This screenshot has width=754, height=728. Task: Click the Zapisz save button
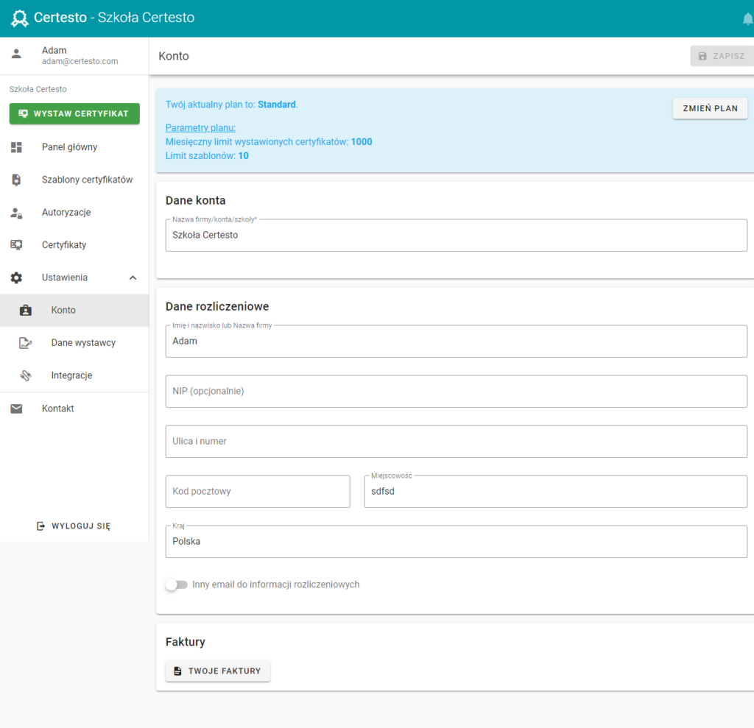pyautogui.click(x=722, y=56)
